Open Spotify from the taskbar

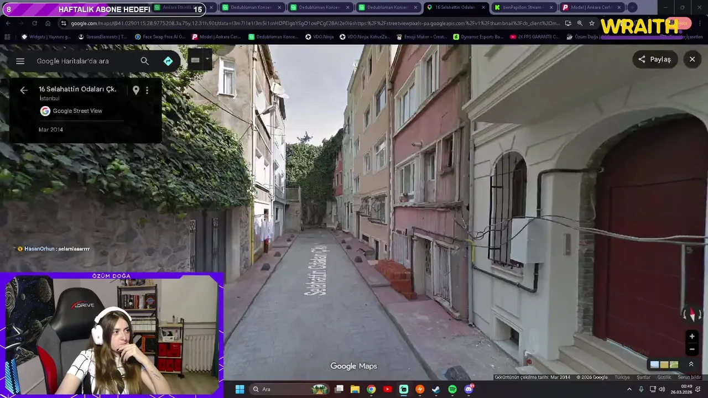[x=452, y=389]
